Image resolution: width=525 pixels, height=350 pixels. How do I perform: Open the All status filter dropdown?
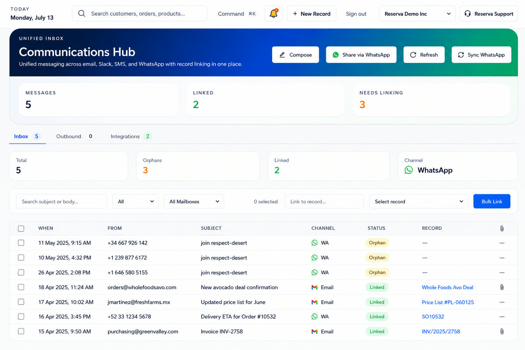136,201
